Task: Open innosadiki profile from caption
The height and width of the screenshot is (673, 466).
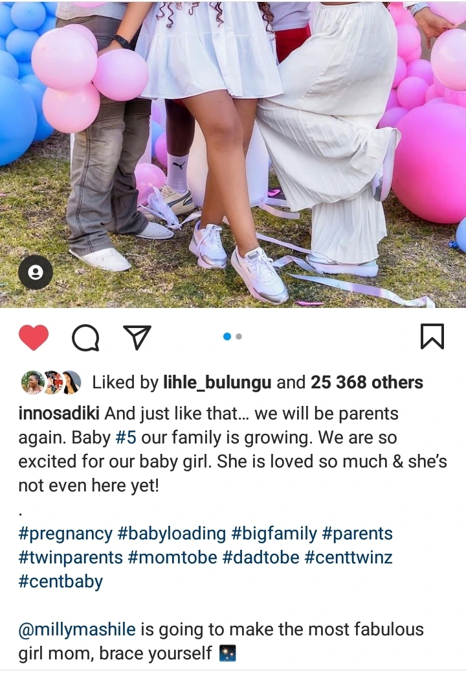Action: tap(59, 414)
